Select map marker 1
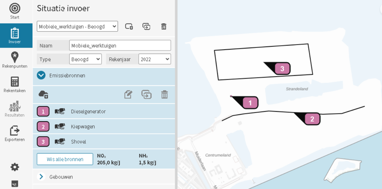Viewport: 382px width, 189px height. [x=250, y=103]
